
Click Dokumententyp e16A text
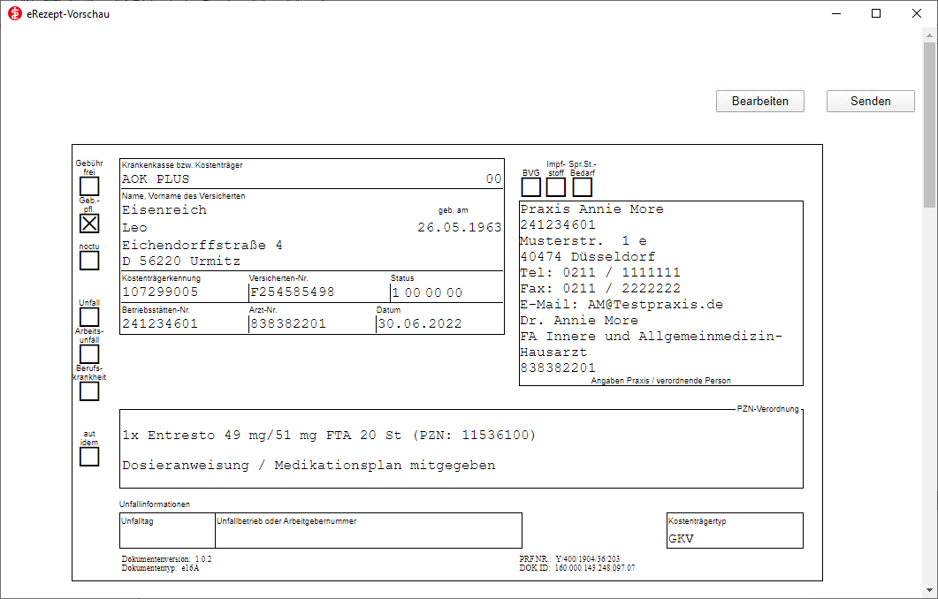160,568
